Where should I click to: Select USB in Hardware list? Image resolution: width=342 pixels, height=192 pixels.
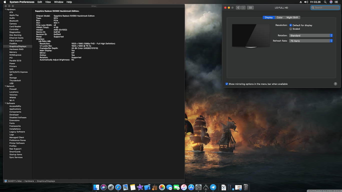(12, 83)
